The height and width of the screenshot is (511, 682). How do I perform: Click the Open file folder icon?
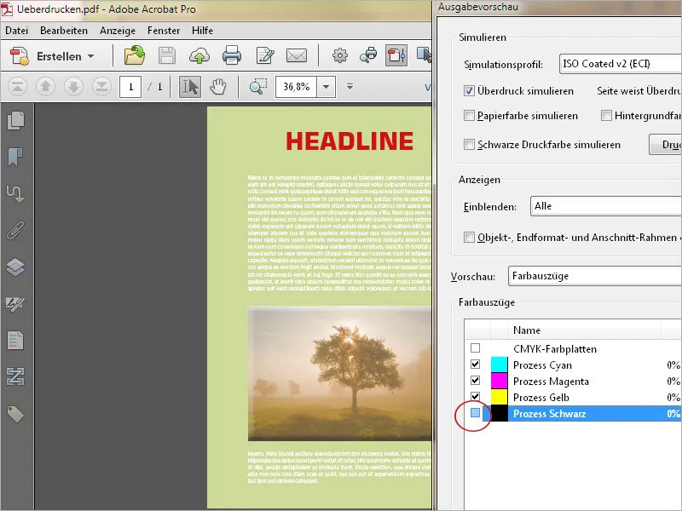click(135, 56)
